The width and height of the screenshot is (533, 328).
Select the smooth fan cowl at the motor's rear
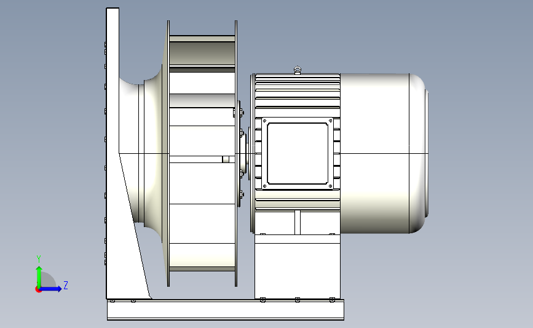click(x=384, y=153)
